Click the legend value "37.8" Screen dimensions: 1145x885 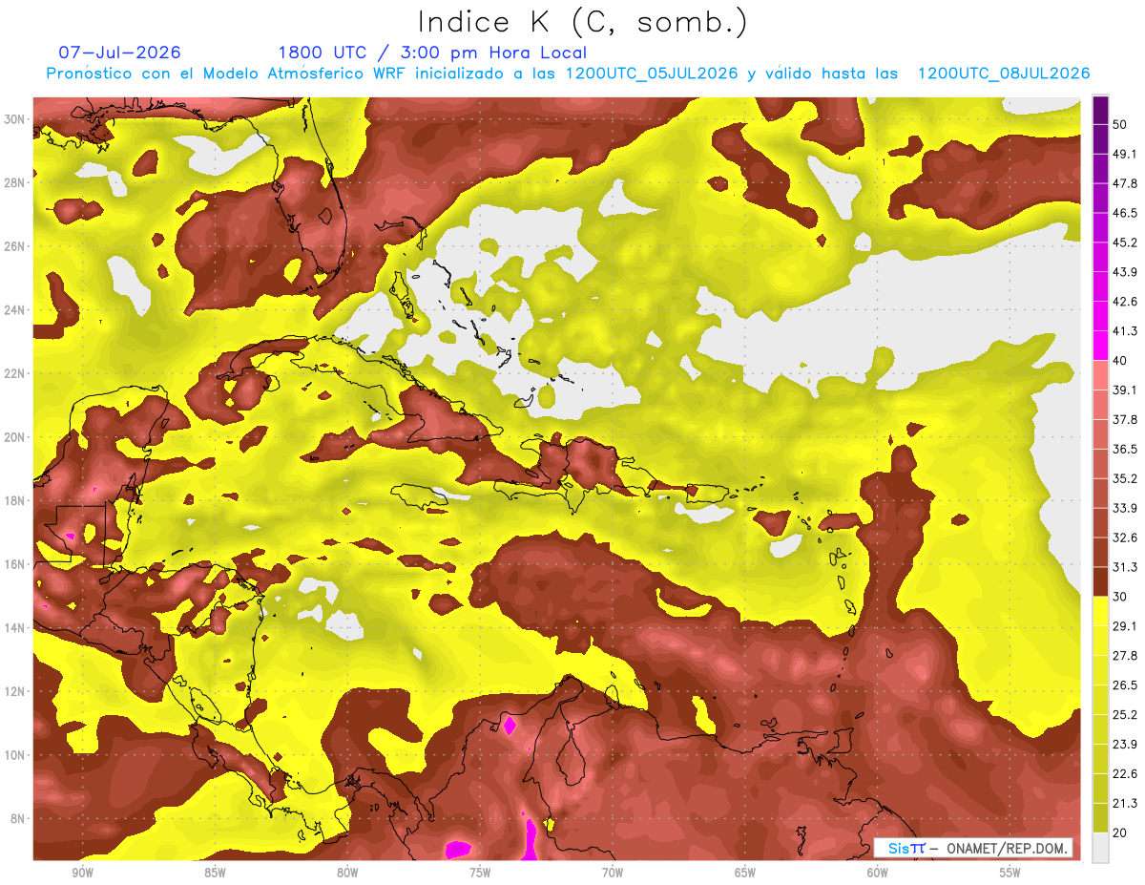1125,419
